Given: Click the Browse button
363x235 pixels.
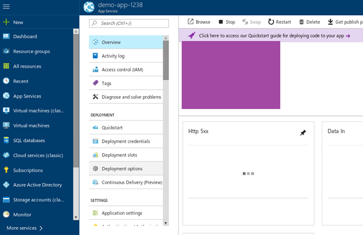Looking at the screenshot, I should coord(199,22).
